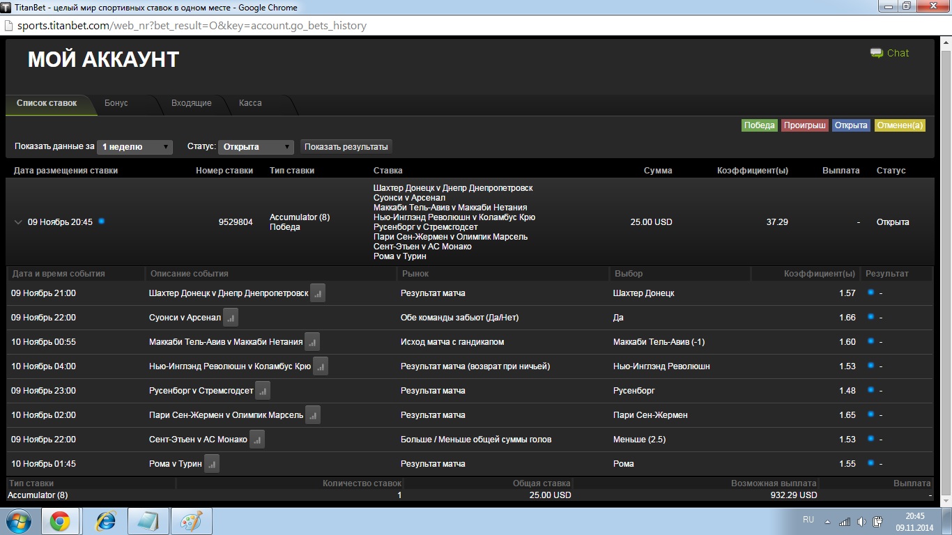This screenshot has width=952, height=535.
Task: Click bet number 9529804
Action: click(236, 222)
